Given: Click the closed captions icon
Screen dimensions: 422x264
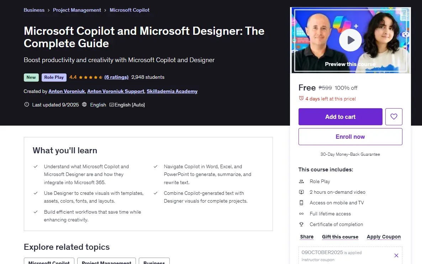Looking at the screenshot, I should [x=112, y=105].
